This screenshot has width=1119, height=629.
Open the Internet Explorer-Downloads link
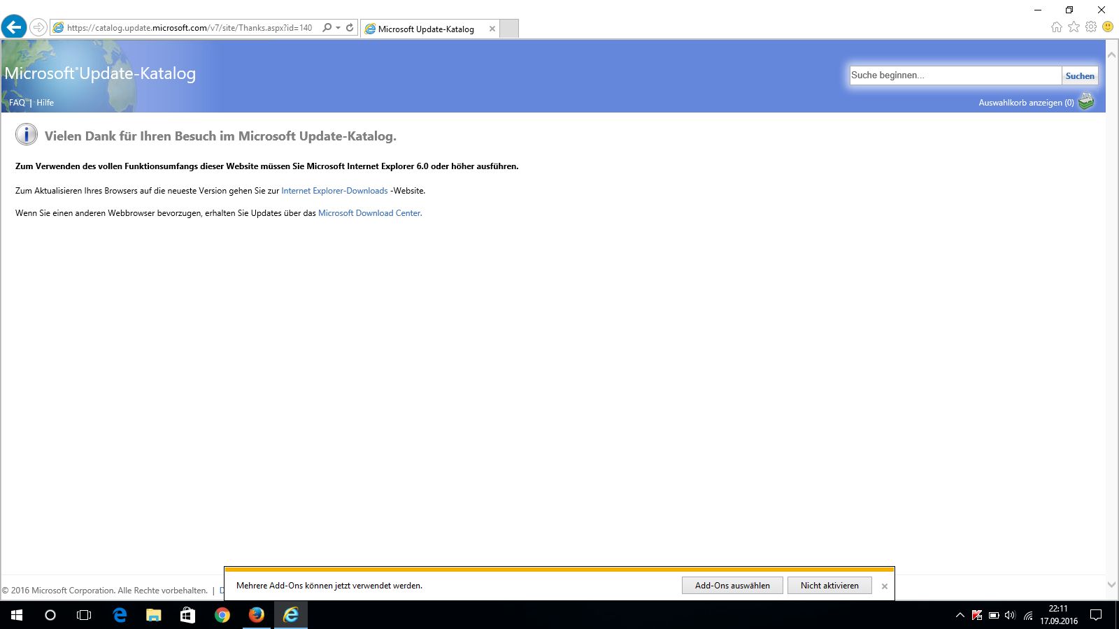tap(334, 191)
